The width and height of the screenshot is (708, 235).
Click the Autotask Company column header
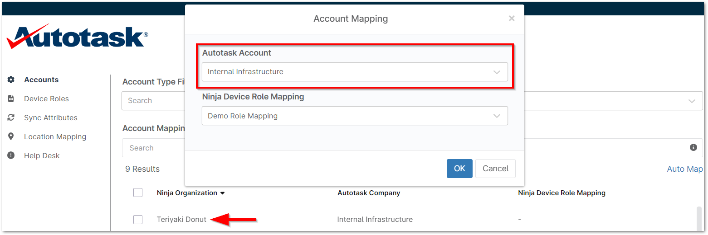click(369, 193)
